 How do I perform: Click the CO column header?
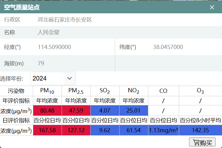pos(163,91)
